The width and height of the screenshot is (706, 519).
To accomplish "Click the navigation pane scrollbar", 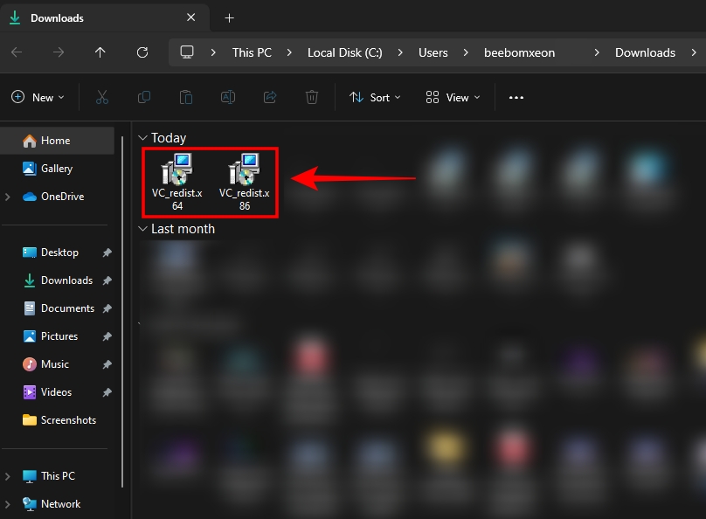I will pos(122,312).
